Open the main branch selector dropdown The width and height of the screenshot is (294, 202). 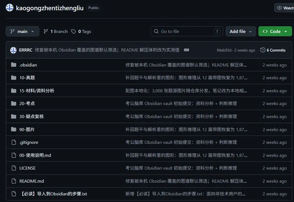(x=22, y=32)
